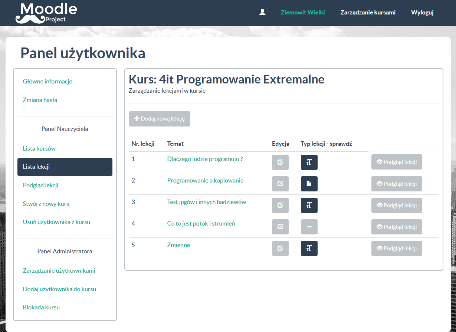Viewport: 456px width, 332px height.
Task: Open lesson Co to jest potok i strumień
Action: pyautogui.click(x=201, y=223)
